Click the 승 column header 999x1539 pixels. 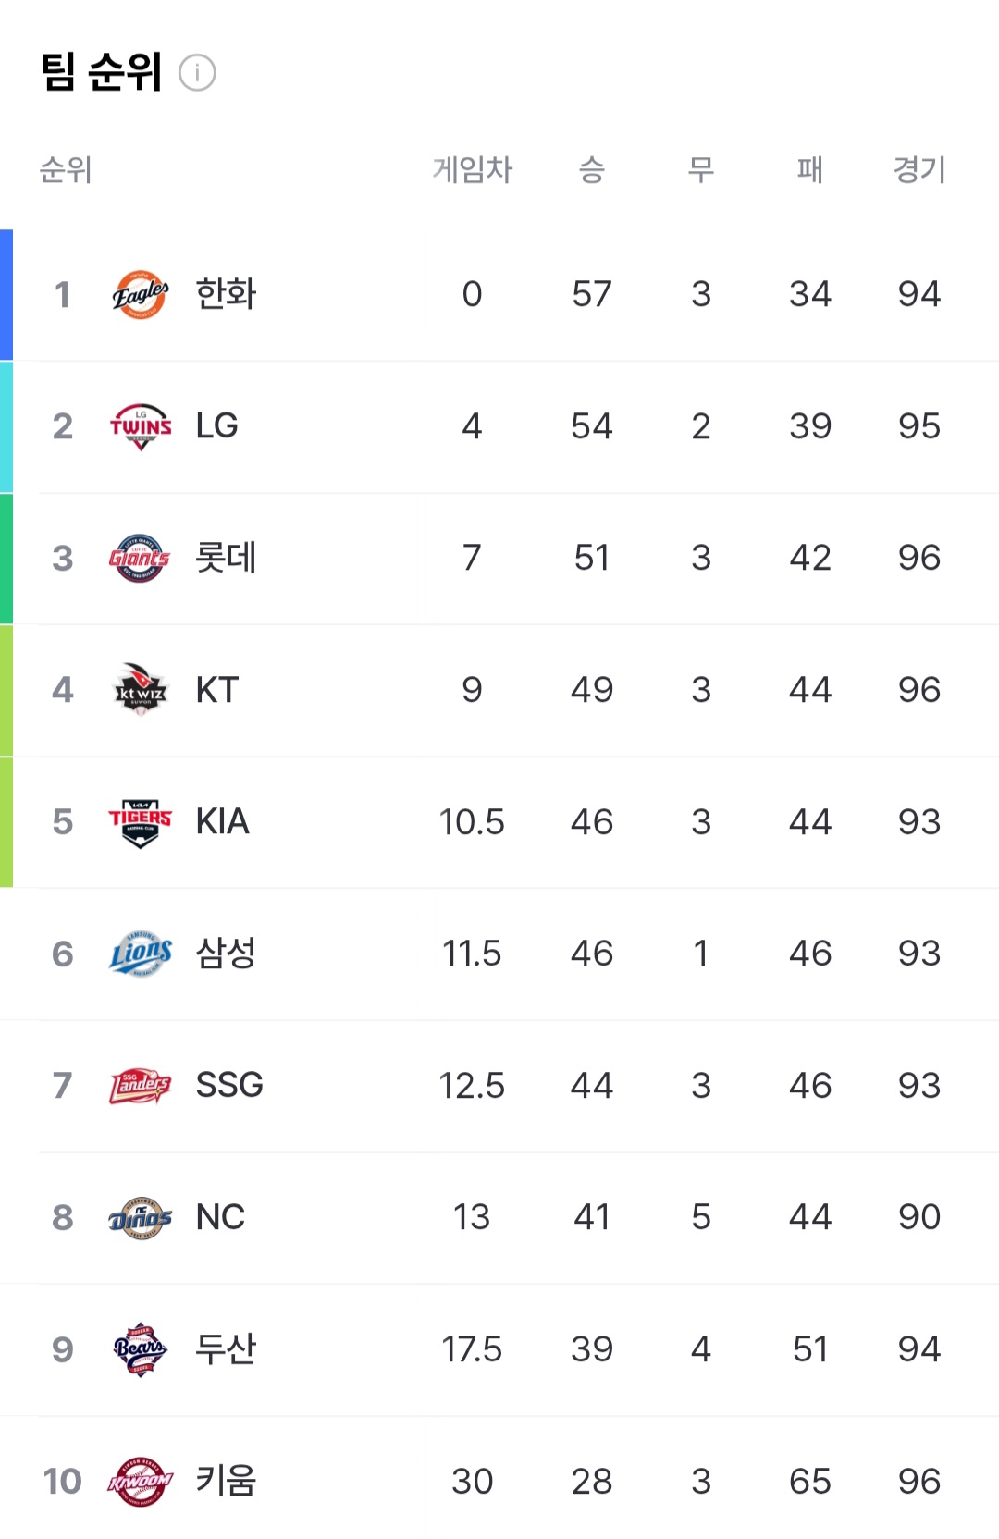point(592,169)
